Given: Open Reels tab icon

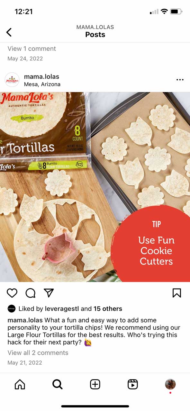Looking at the screenshot, I should click(133, 384).
